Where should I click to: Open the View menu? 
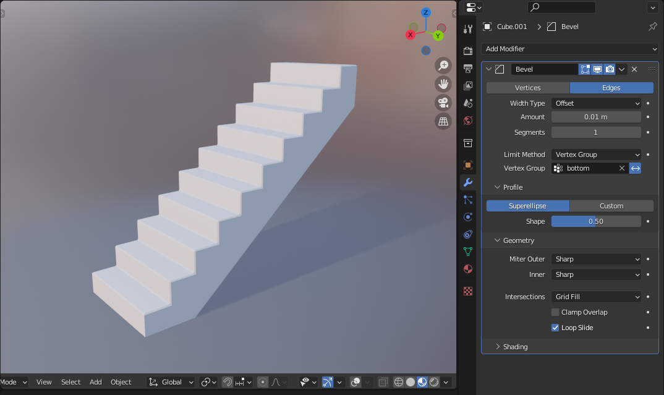(44, 382)
